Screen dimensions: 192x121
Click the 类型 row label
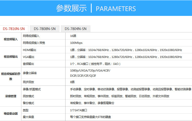tap(26, 110)
